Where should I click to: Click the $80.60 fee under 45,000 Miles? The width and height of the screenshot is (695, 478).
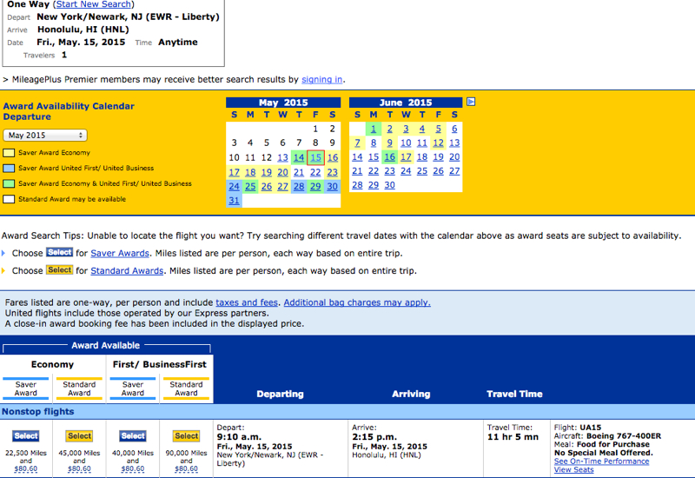[x=79, y=468]
